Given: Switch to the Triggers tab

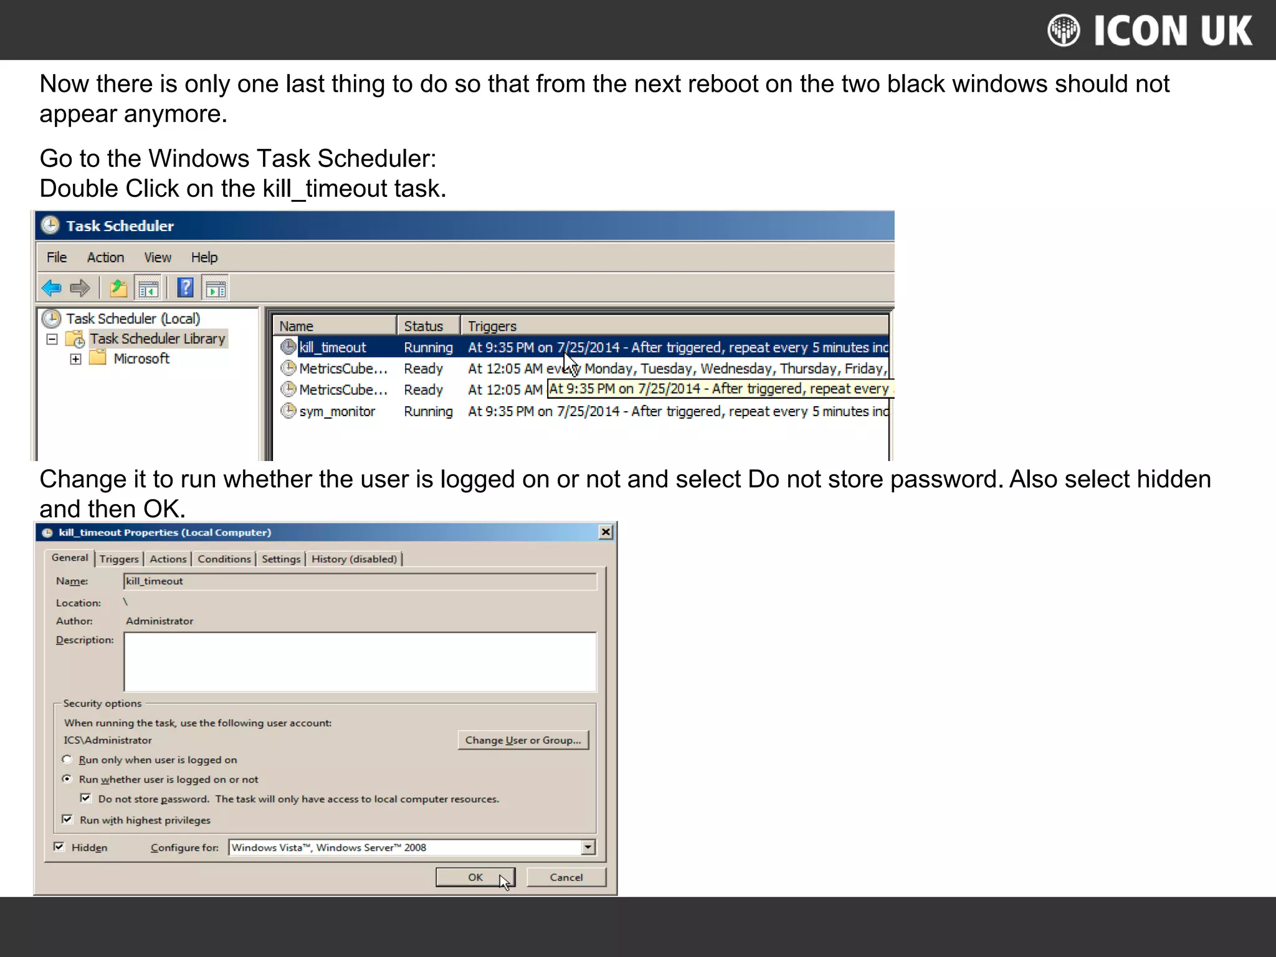Looking at the screenshot, I should click(x=119, y=559).
